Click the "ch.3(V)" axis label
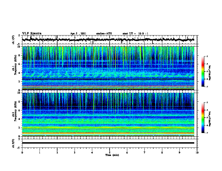The image size is (222, 171). click(13, 144)
